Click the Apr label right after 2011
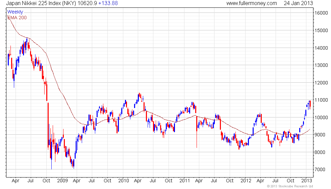The height and width of the screenshot is (189, 331). point(199,181)
